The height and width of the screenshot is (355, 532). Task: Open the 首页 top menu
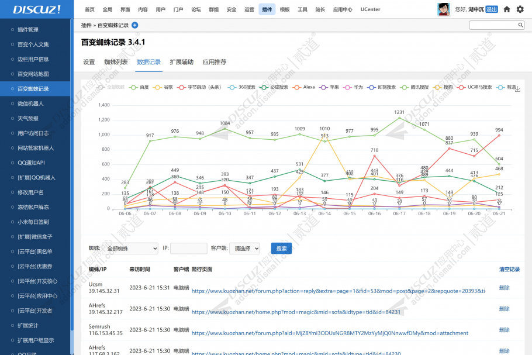click(x=89, y=9)
